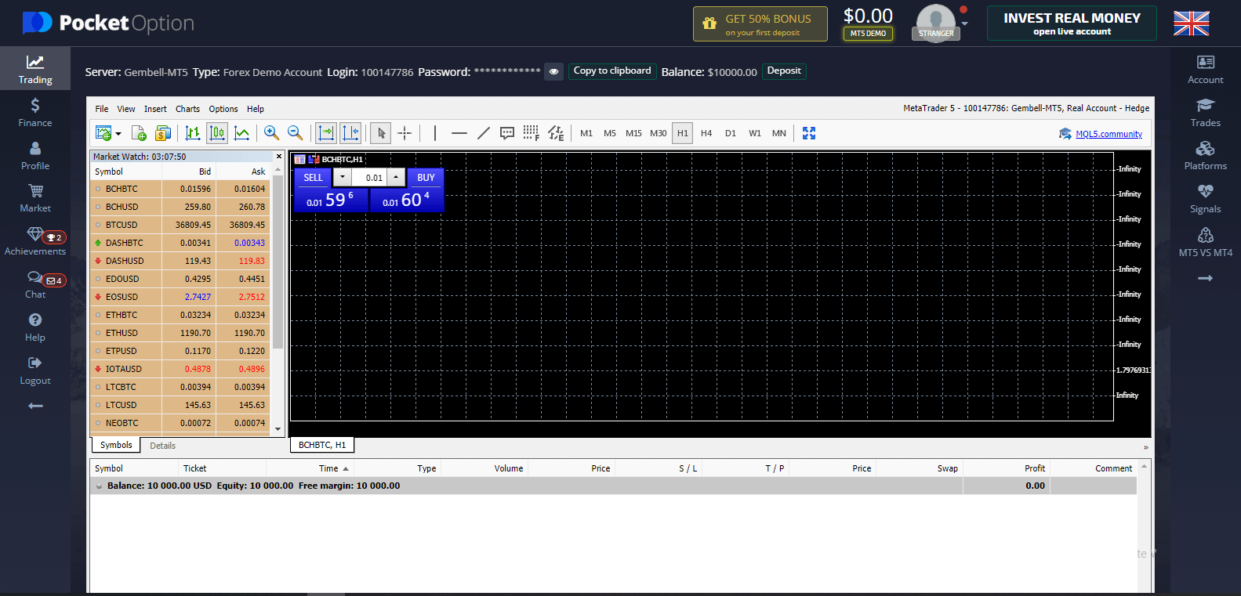Click the Deposit button
This screenshot has height=596, width=1241.
pos(784,70)
